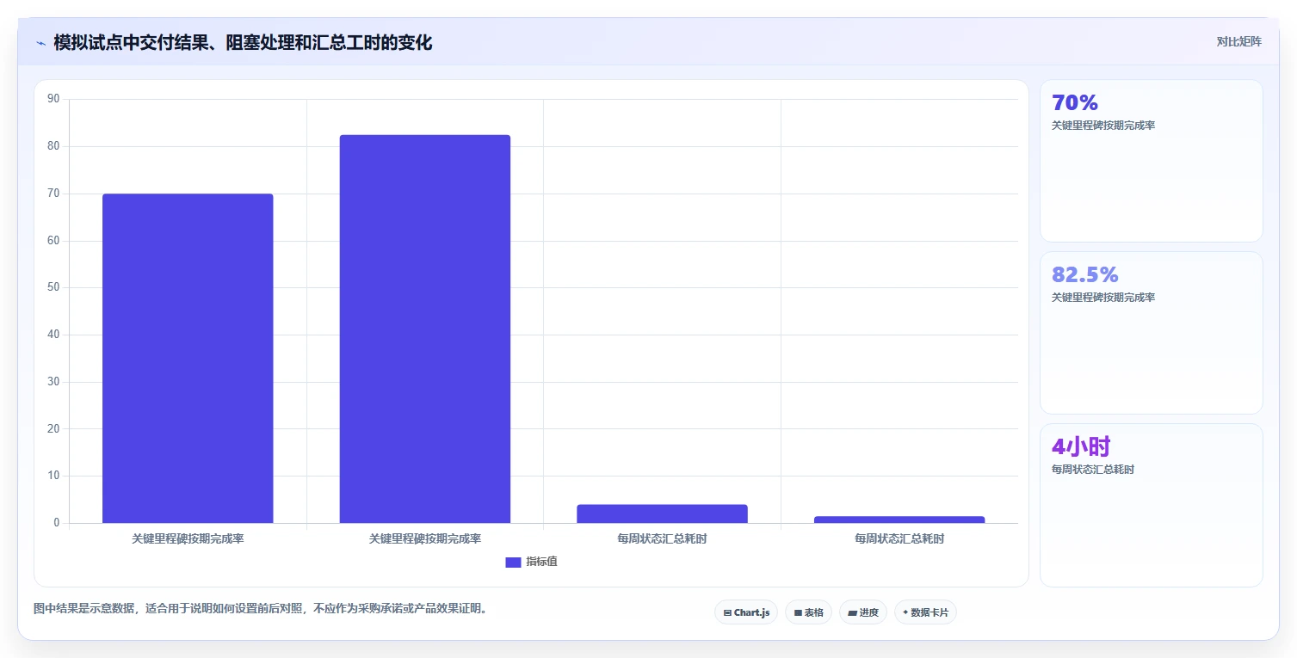Image resolution: width=1297 pixels, height=658 pixels.
Task: Click the y-axis label 0
Action: click(57, 523)
